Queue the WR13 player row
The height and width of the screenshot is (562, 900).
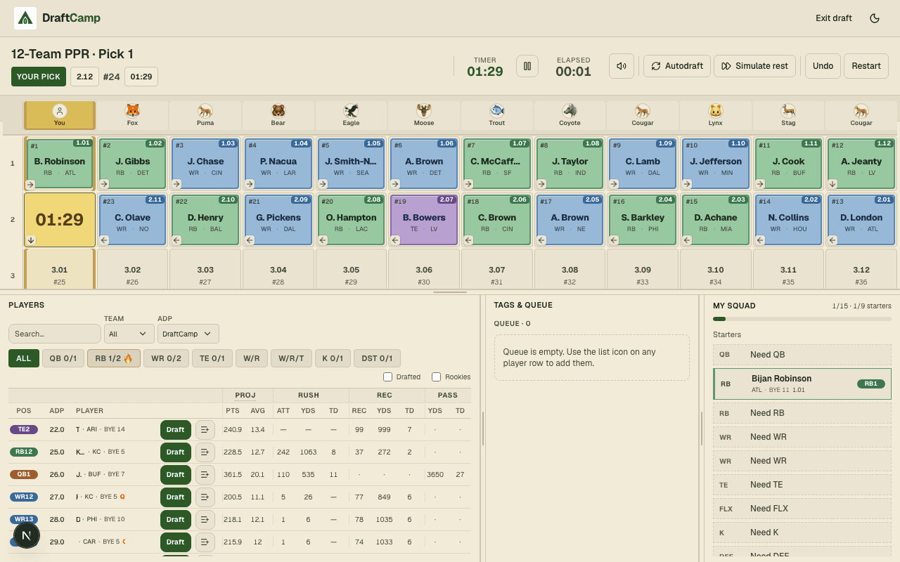coord(205,520)
